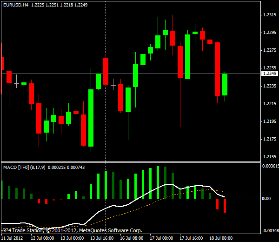279x242 pixels.
Task: Click the 11 Jul 2012 date label
Action: [x=12, y=238]
